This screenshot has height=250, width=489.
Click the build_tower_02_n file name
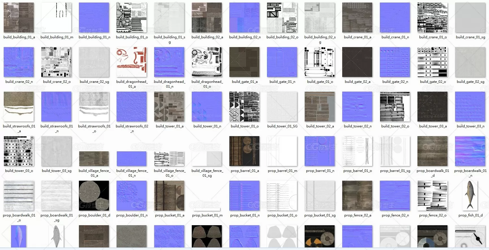click(x=357, y=126)
